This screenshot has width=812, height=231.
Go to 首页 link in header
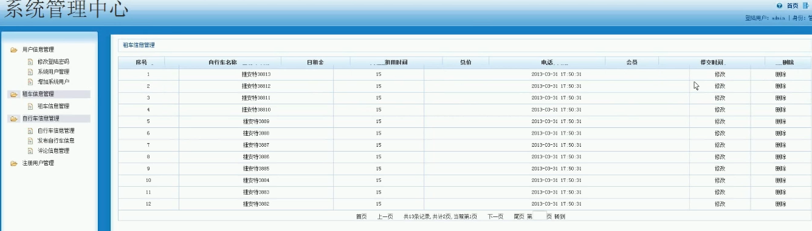point(793,5)
